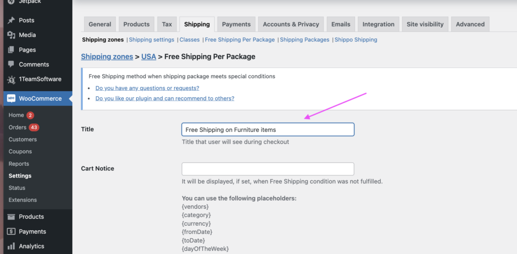Open Orders in WooCommerce submenu

[18, 127]
